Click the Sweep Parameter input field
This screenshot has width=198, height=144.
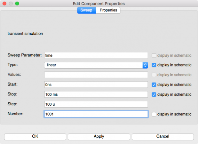click(96, 55)
